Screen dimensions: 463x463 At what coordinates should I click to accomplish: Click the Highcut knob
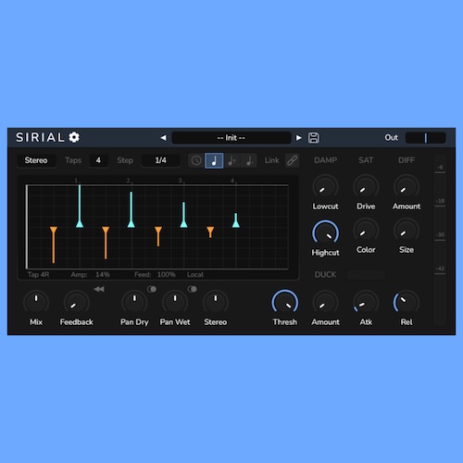click(x=325, y=233)
